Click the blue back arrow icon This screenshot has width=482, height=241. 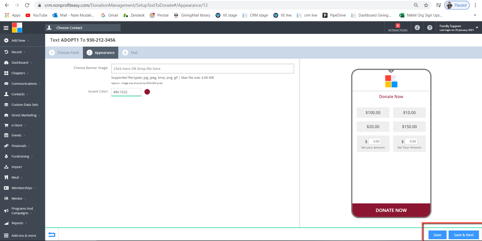[52, 234]
